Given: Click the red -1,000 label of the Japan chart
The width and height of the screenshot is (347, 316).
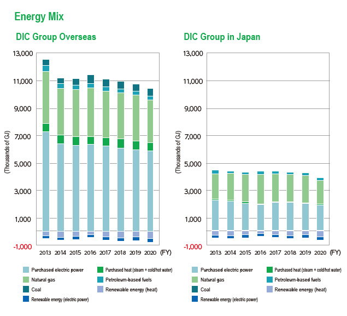Looking at the screenshot, I should coord(193,246).
